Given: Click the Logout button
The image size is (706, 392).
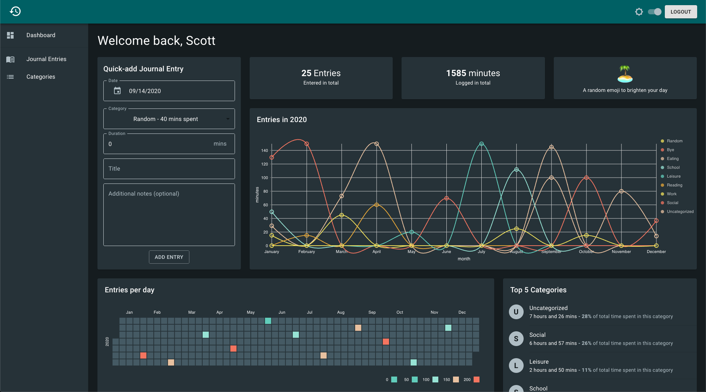Looking at the screenshot, I should 681,12.
